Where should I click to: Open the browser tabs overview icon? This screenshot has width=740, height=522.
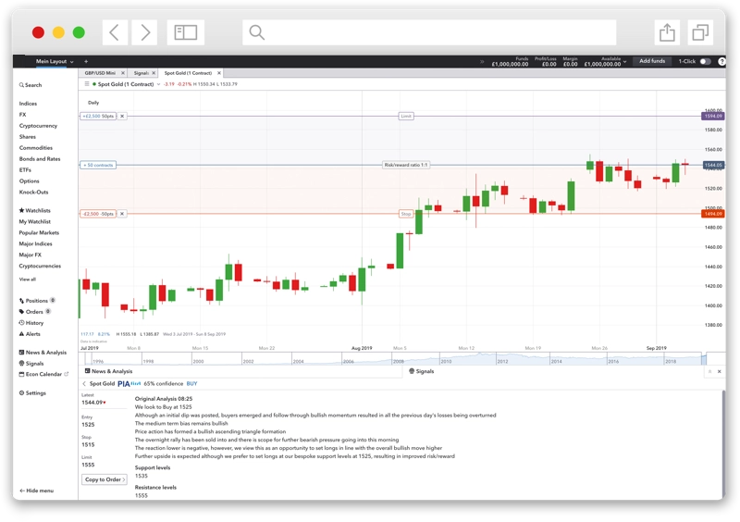700,32
